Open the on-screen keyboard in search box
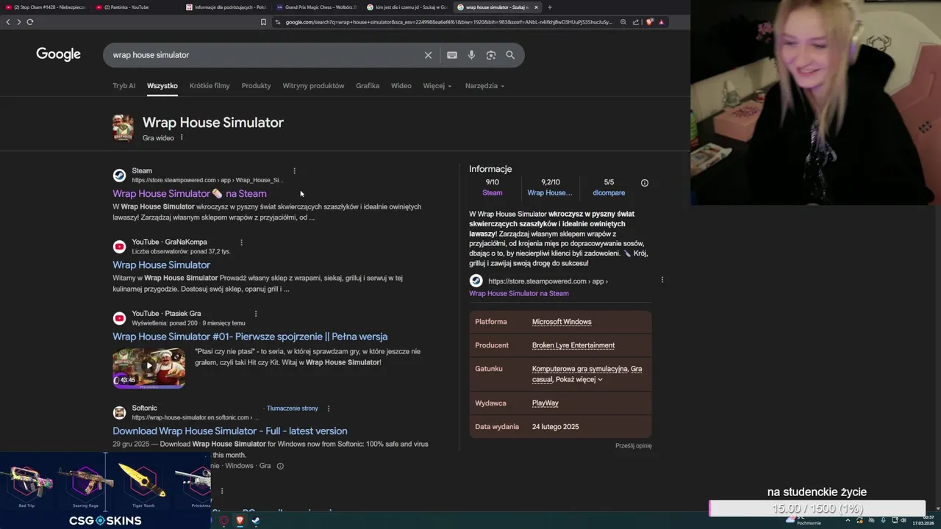Screen dimensions: 941x529 [x=452, y=55]
